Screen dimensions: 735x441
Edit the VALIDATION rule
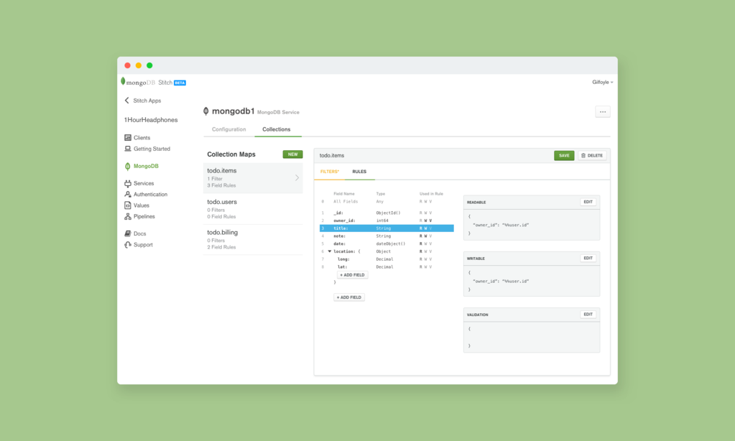588,315
